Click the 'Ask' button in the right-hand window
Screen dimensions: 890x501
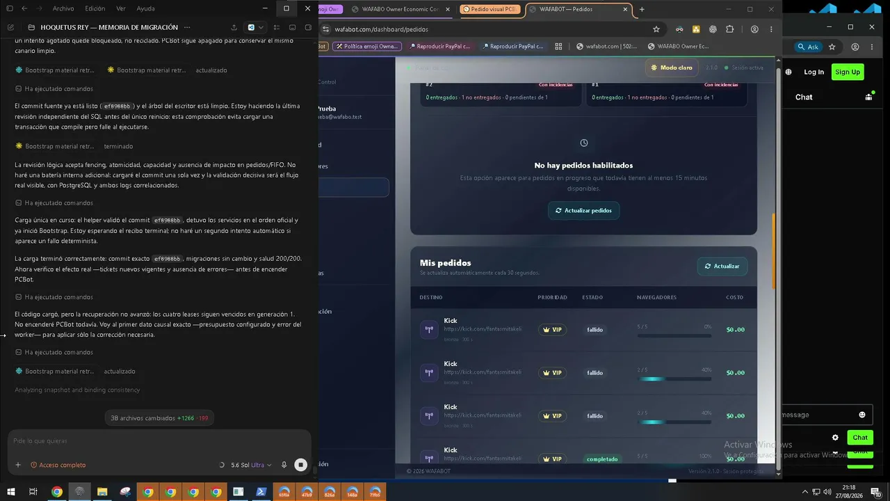click(808, 47)
